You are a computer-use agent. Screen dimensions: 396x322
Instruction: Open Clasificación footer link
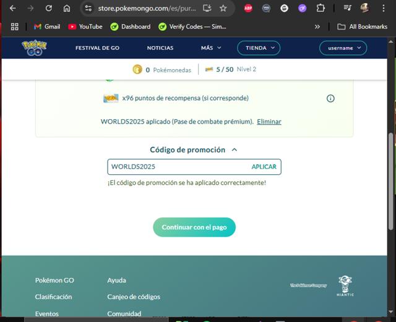(x=54, y=297)
